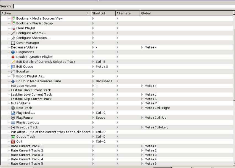Viewport: 235px width, 168px height.
Task: Click the Previous Track icon
Action: coord(13,127)
